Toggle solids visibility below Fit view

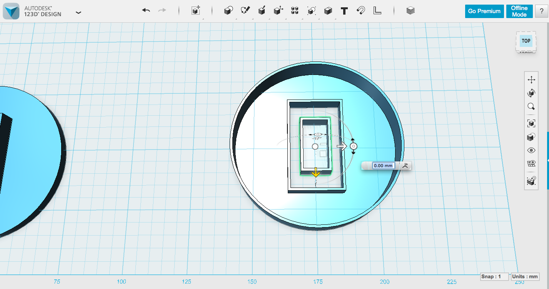click(x=531, y=137)
